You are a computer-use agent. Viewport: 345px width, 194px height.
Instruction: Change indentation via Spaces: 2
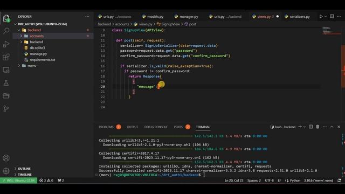pos(254,181)
